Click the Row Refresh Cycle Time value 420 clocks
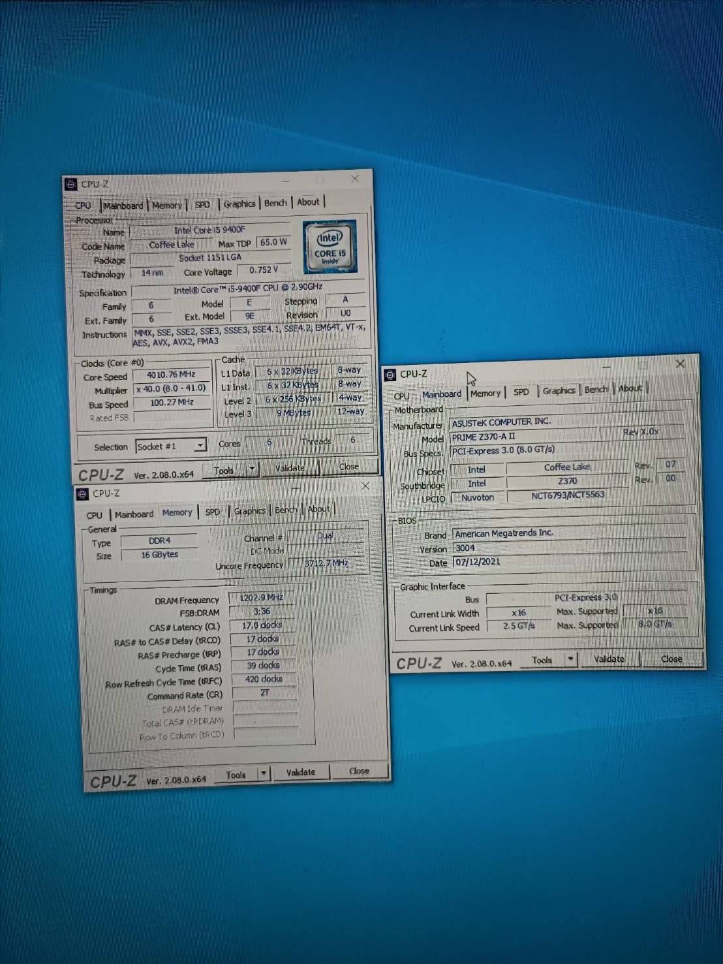Screen dimensions: 723x964 [x=264, y=679]
